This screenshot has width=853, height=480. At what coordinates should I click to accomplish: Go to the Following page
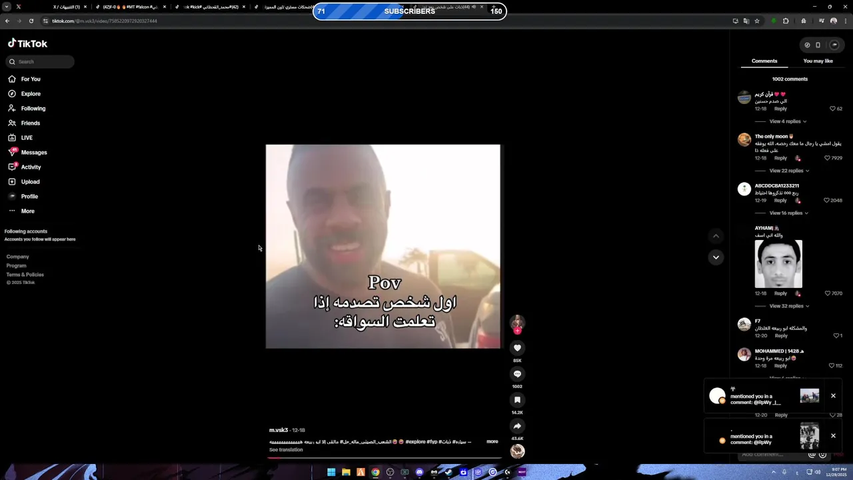(x=27, y=109)
